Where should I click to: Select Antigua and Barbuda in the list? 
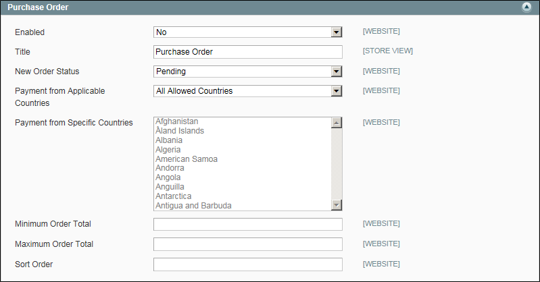coord(243,206)
